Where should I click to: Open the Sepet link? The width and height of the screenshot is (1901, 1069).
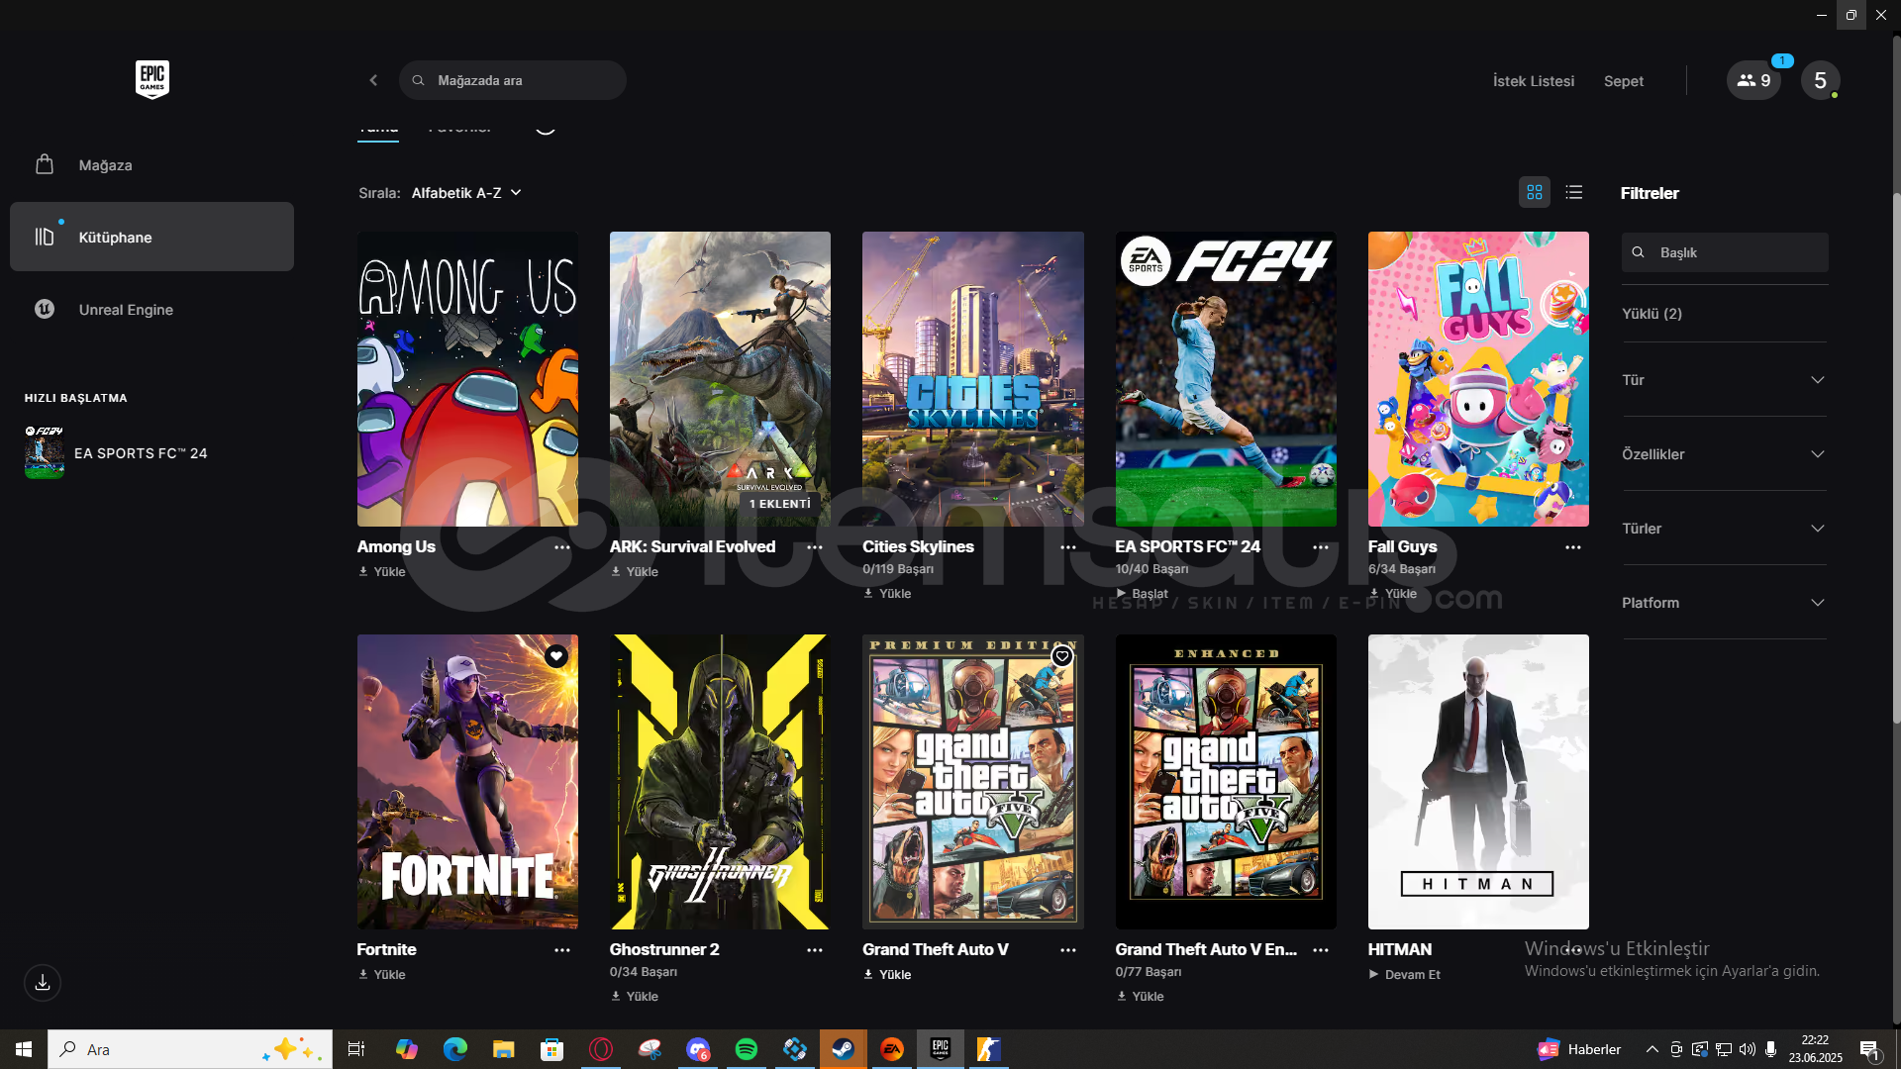[x=1624, y=81]
